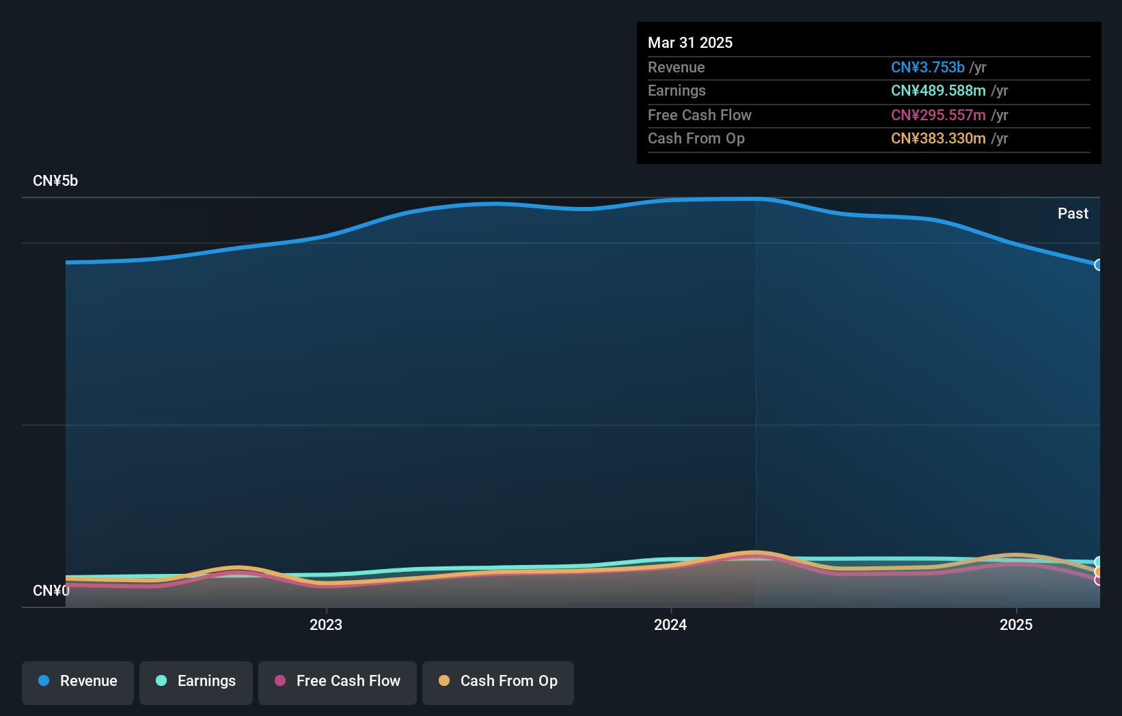This screenshot has width=1122, height=716.
Task: Click the CN¥489.588m earnings value
Action: pyautogui.click(x=938, y=90)
